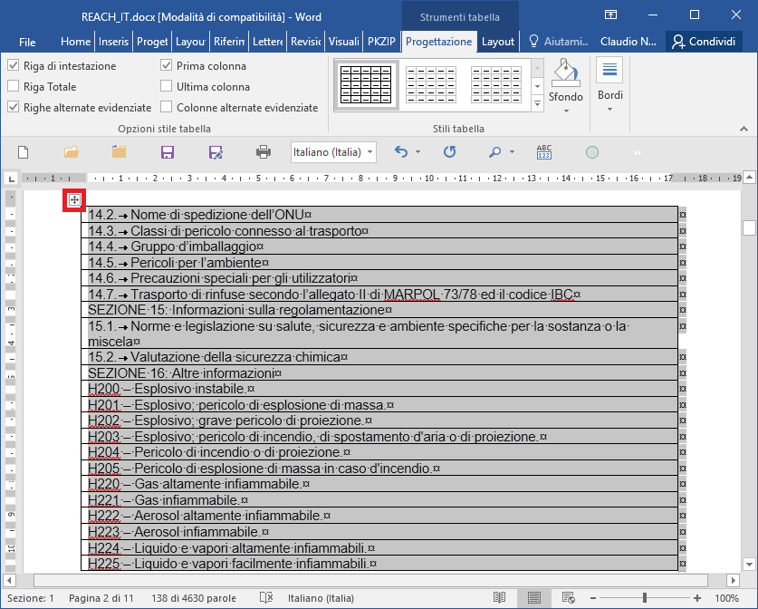Switch to the Layout table tools tab

coord(498,42)
